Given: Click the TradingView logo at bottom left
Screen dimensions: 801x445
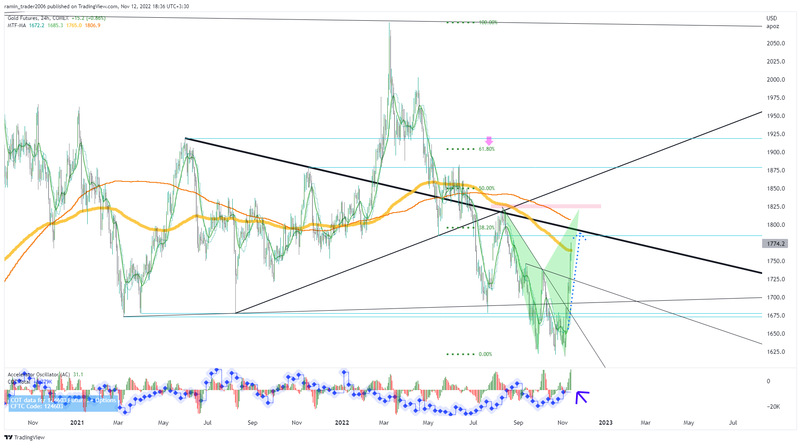Looking at the screenshot, I should pos(25,437).
